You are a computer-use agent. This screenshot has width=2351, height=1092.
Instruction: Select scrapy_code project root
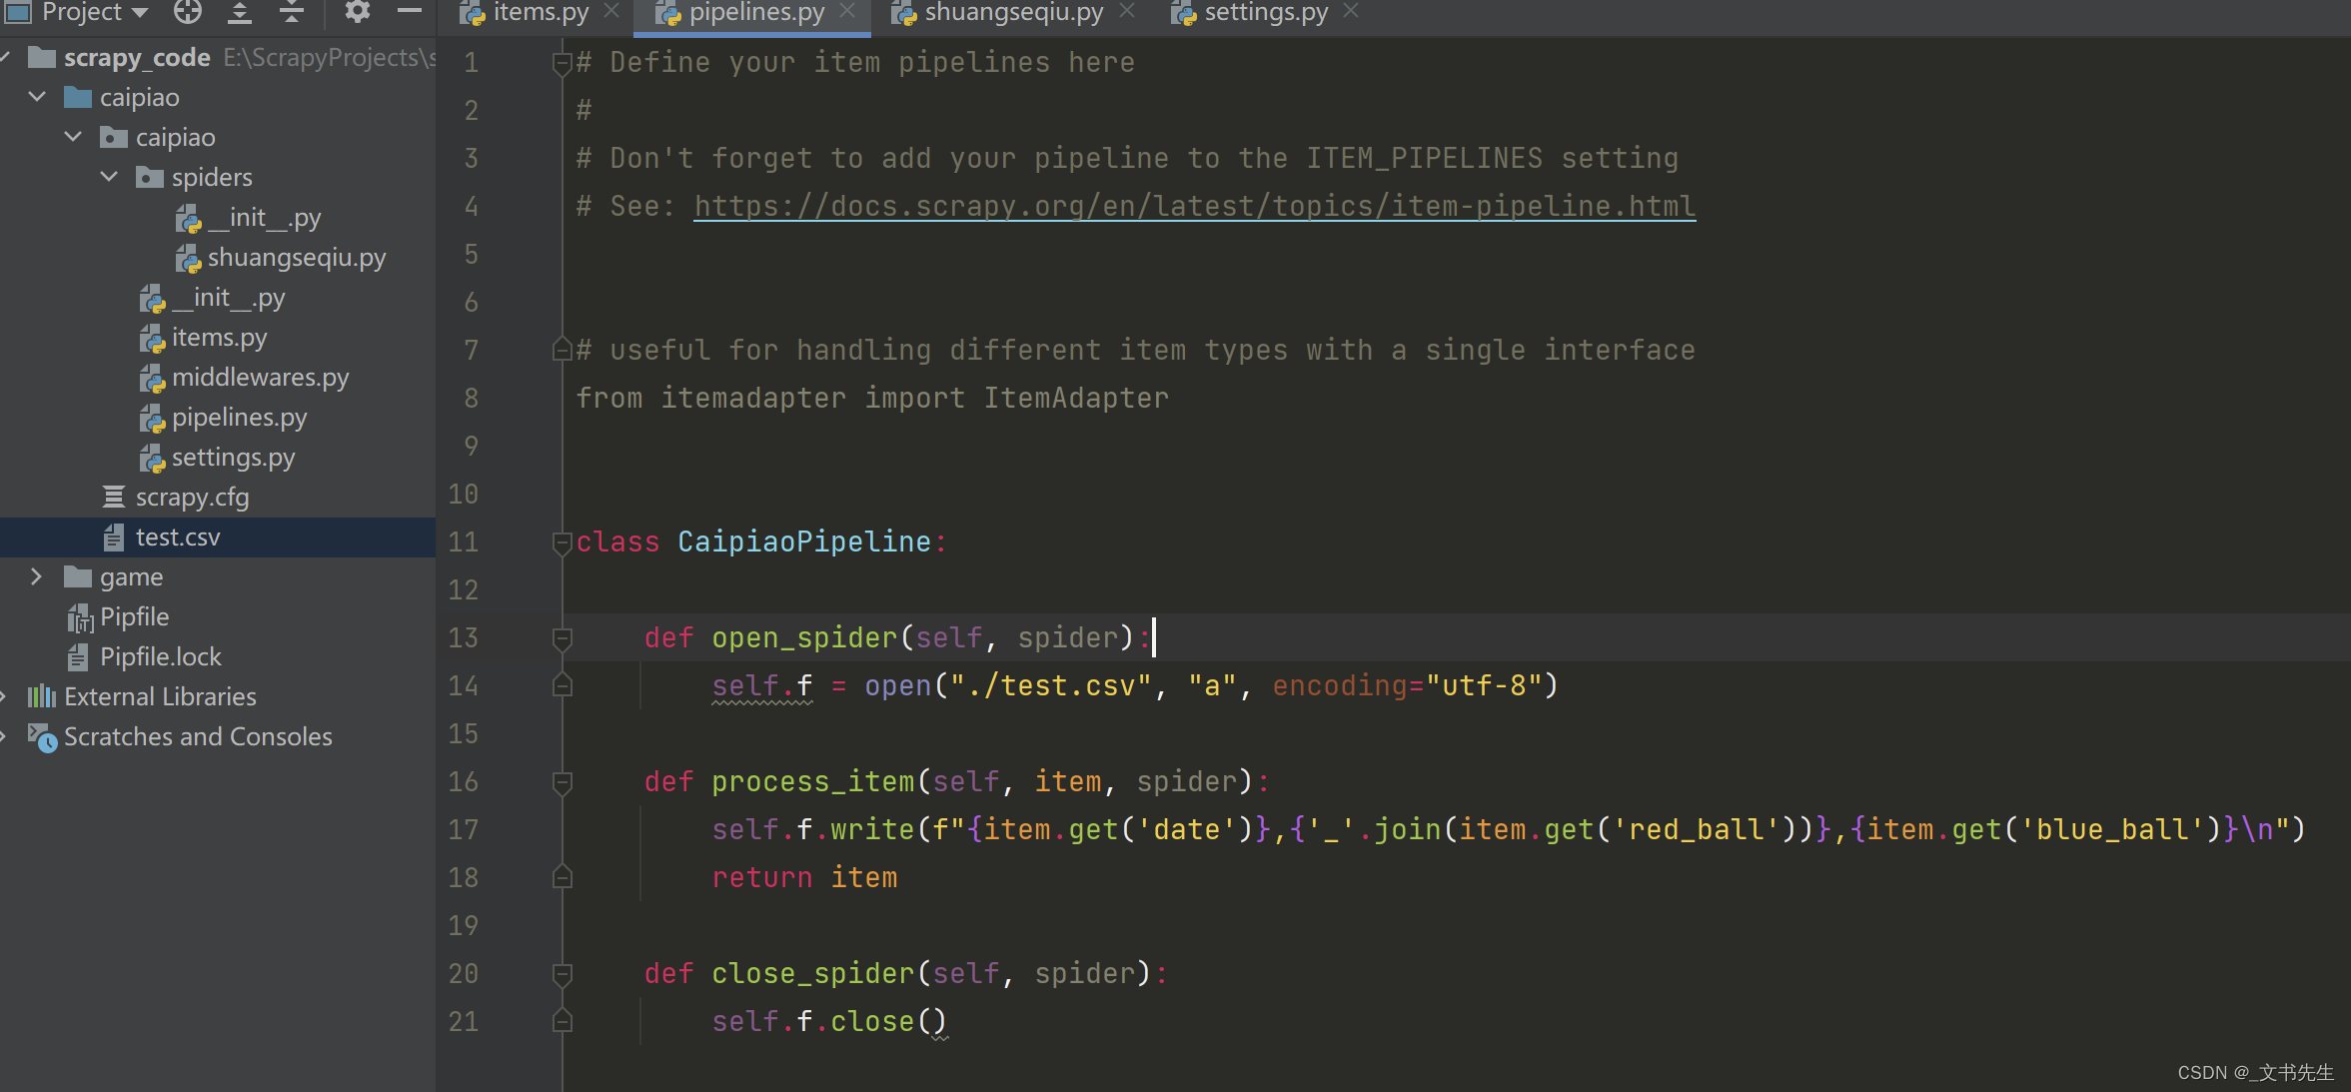(x=137, y=58)
